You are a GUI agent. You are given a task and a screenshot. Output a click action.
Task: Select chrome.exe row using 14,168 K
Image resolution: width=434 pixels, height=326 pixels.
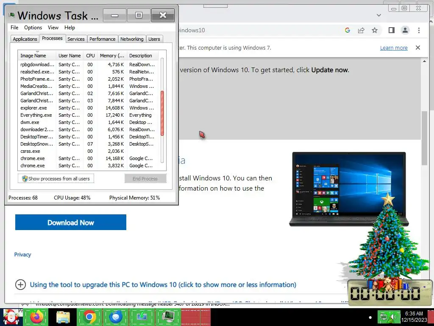point(88,158)
